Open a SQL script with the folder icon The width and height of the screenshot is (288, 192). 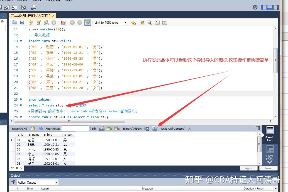click(x=15, y=23)
